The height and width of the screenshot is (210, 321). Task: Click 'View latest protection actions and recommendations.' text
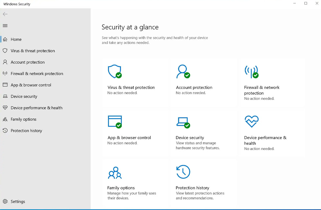[200, 196]
